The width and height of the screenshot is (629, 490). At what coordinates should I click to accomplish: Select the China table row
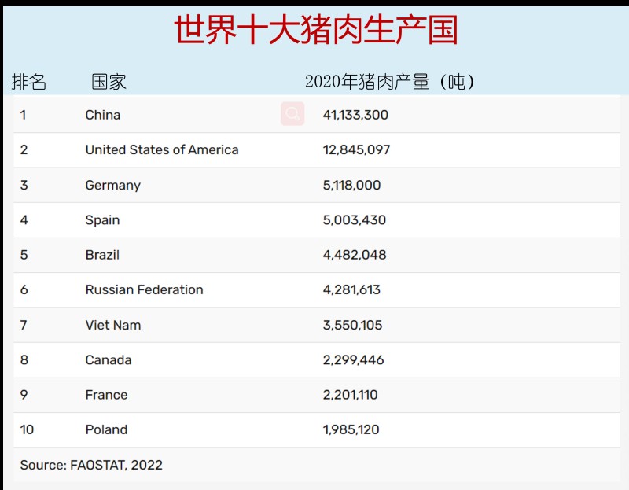pyautogui.click(x=236, y=115)
